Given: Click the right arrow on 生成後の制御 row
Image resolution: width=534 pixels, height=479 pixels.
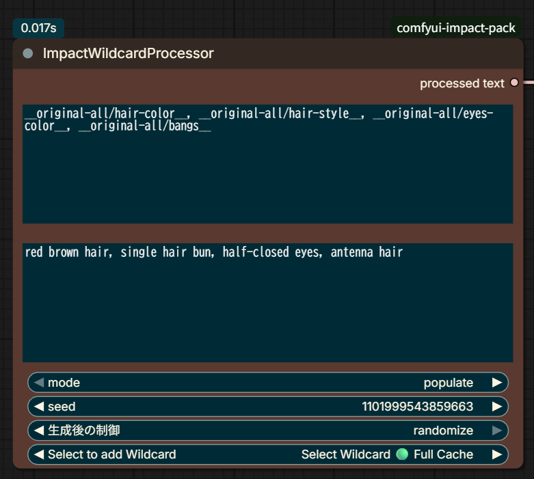Looking at the screenshot, I should tap(497, 430).
